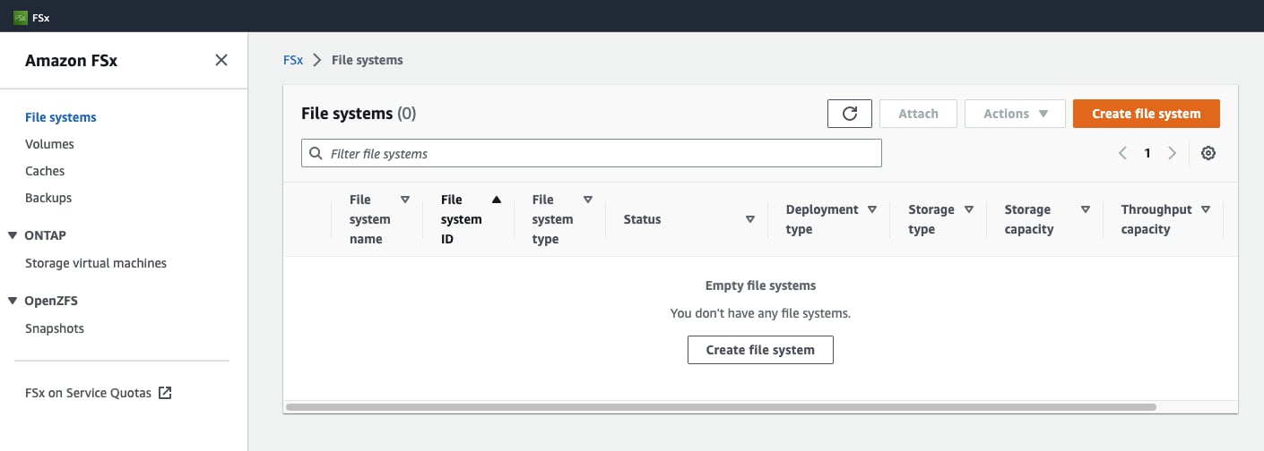Select File systems in the sidebar

click(61, 117)
